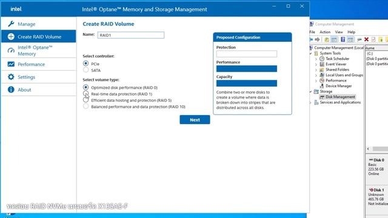
Task: Select Disk 0 entry in Disk Management
Action: click(377, 167)
